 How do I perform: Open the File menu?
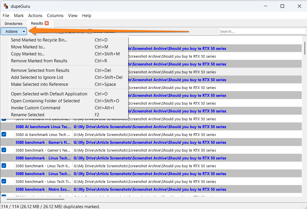point(6,16)
